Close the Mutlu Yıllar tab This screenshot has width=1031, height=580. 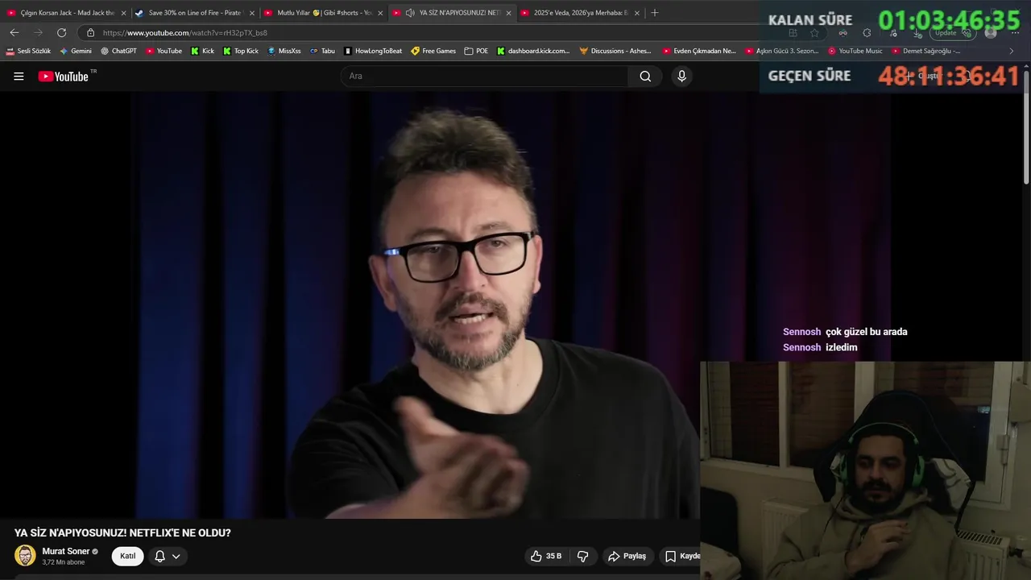click(x=380, y=13)
